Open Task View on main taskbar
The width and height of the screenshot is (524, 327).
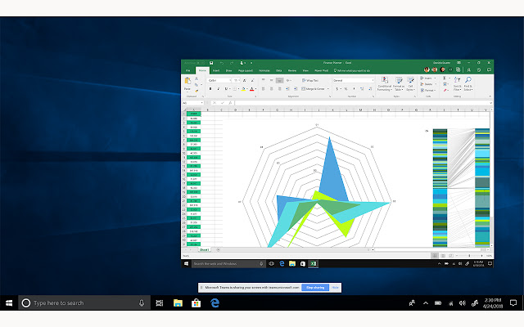160,303
